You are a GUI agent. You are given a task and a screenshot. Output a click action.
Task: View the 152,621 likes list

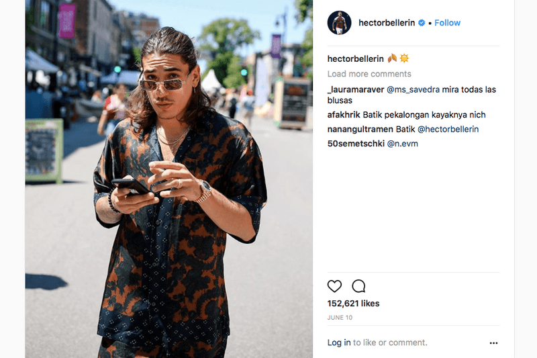(x=353, y=304)
